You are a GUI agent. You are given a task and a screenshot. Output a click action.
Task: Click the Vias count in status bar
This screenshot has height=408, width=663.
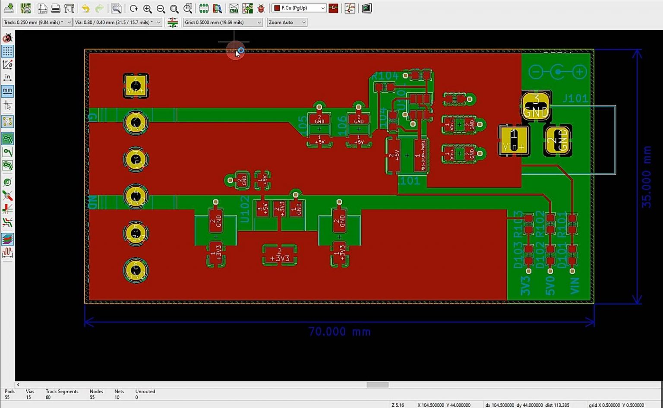30,394
